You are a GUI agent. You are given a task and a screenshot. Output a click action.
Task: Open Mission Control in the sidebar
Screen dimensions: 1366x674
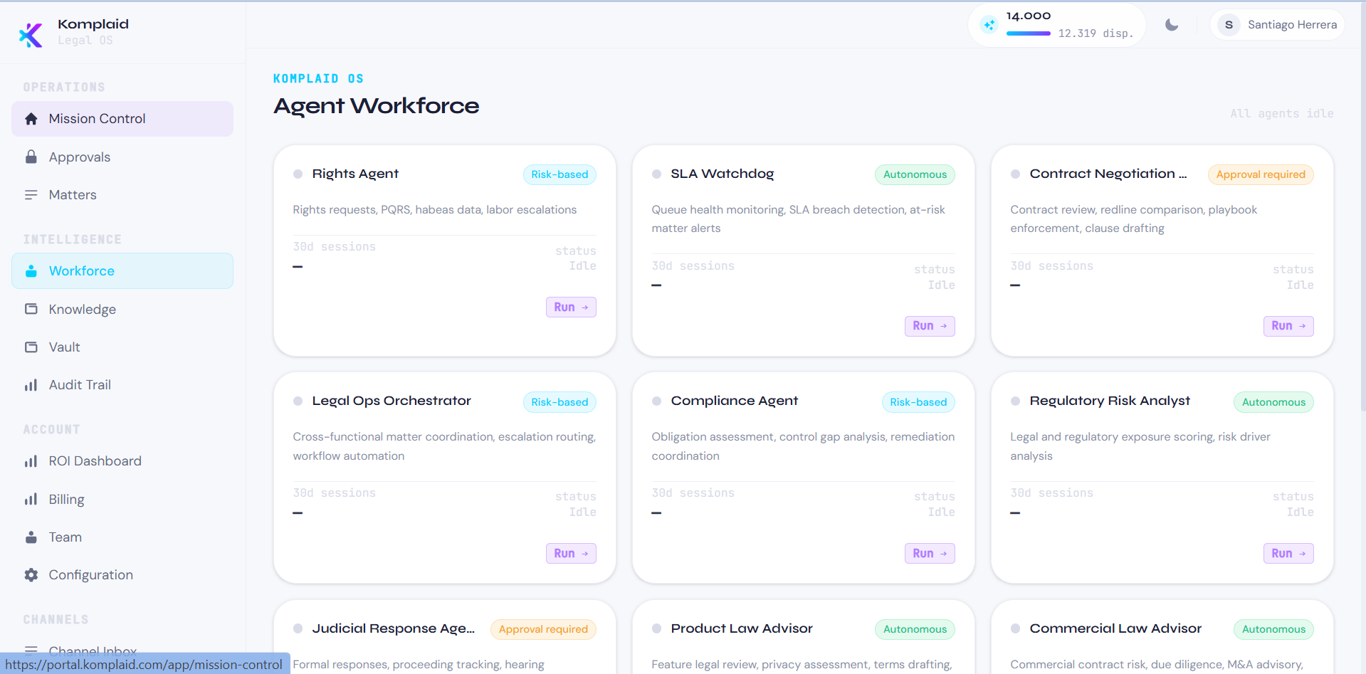pos(122,119)
